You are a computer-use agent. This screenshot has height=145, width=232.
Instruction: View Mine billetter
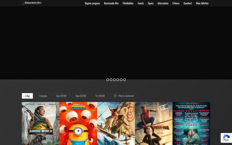click(202, 3)
